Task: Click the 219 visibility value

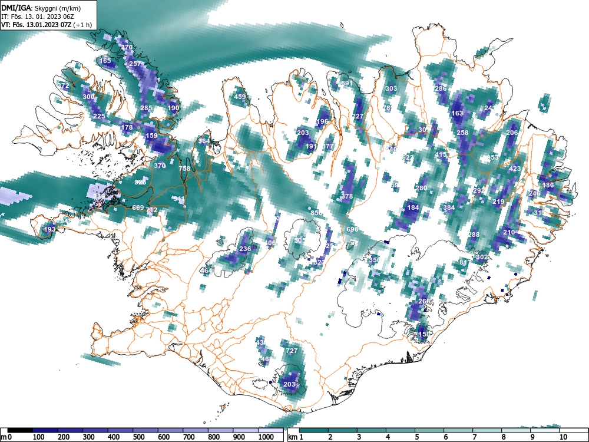Action: tap(498, 202)
